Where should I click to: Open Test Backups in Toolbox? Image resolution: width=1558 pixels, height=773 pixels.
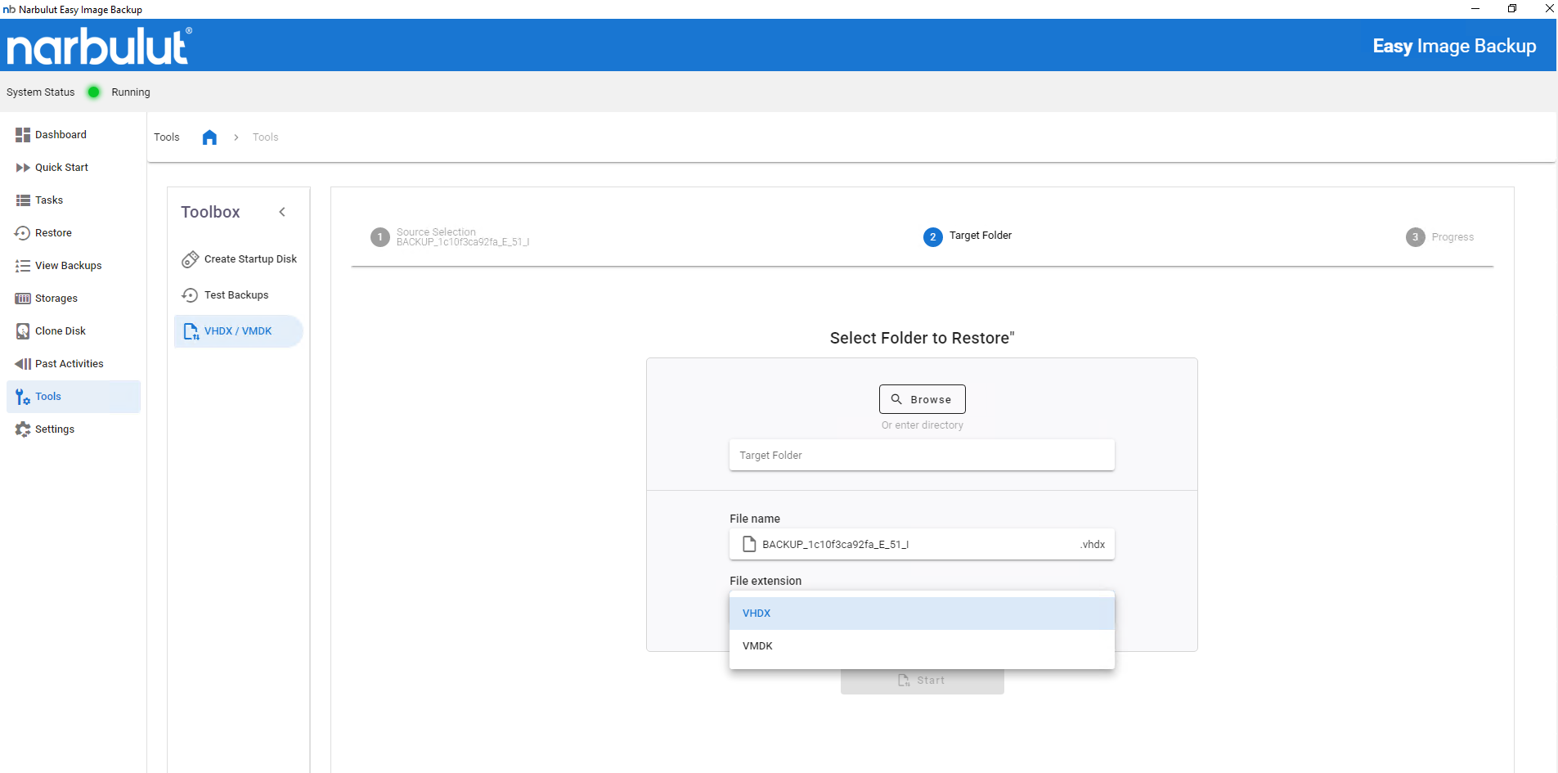click(236, 295)
